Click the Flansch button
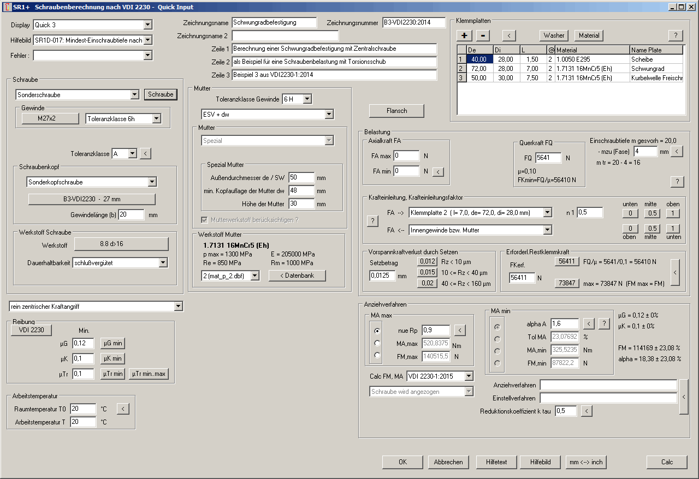The image size is (699, 479). click(396, 111)
